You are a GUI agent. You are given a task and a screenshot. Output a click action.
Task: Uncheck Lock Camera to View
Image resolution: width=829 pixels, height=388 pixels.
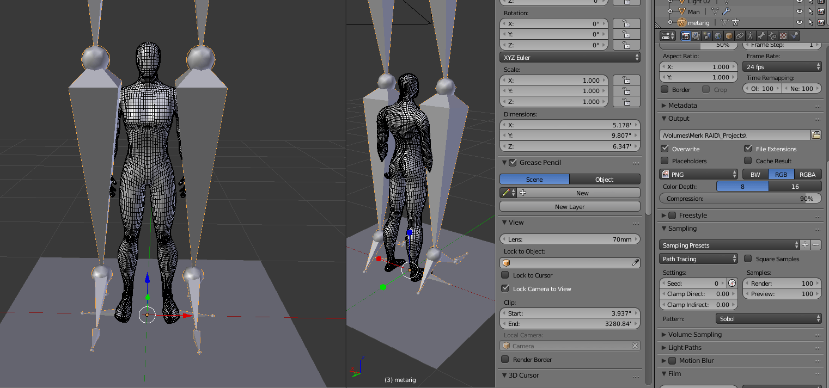(x=505, y=289)
